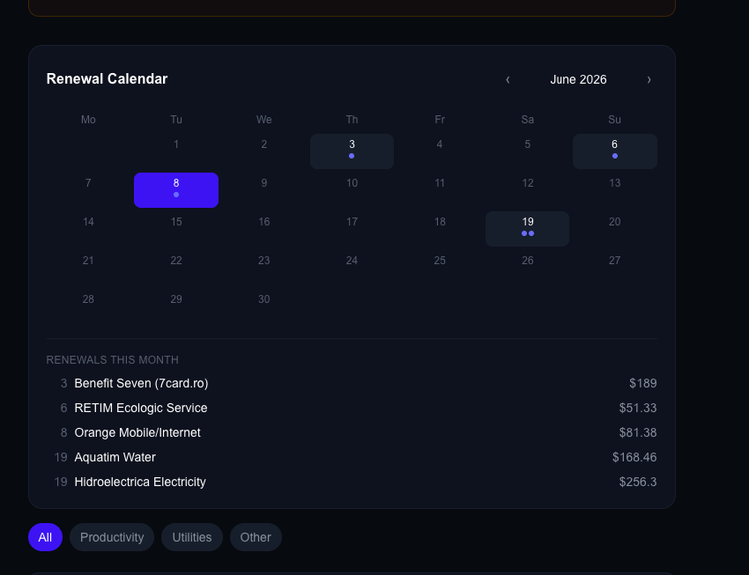
Task: Click day 7 on the calendar
Action: [88, 190]
